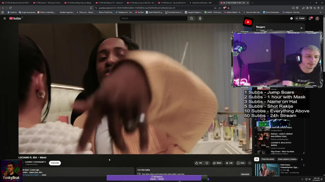The height and width of the screenshot is (182, 325).
Task: Open the Brave shields icon
Action: coord(225,8)
